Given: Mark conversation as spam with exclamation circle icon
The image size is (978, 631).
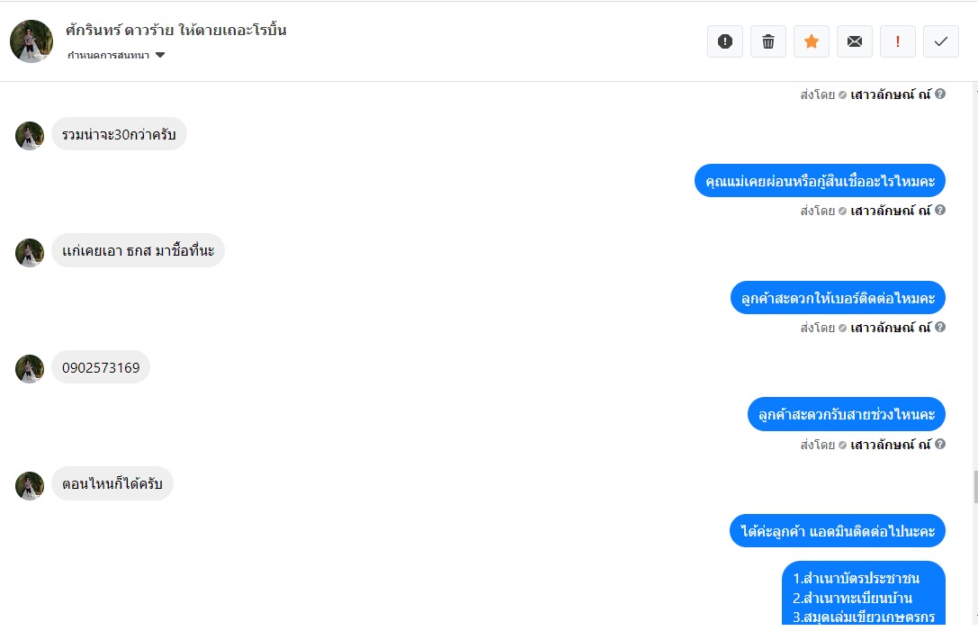Looking at the screenshot, I should [725, 41].
